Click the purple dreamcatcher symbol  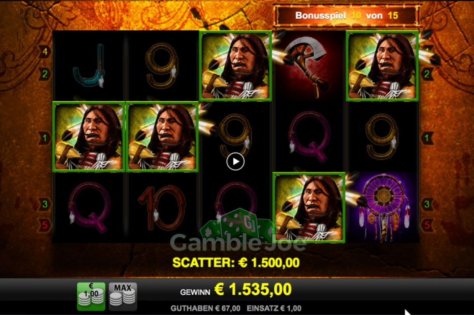click(383, 208)
